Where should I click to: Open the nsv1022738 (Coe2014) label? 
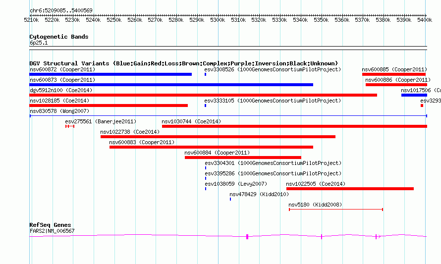[x=130, y=132]
